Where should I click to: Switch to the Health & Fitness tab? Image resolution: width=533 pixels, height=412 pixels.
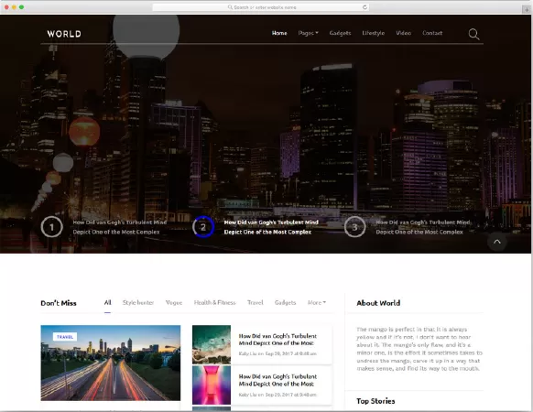click(x=214, y=302)
